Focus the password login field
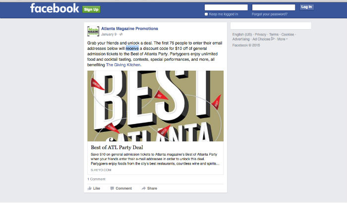347x203 pixels. click(274, 7)
